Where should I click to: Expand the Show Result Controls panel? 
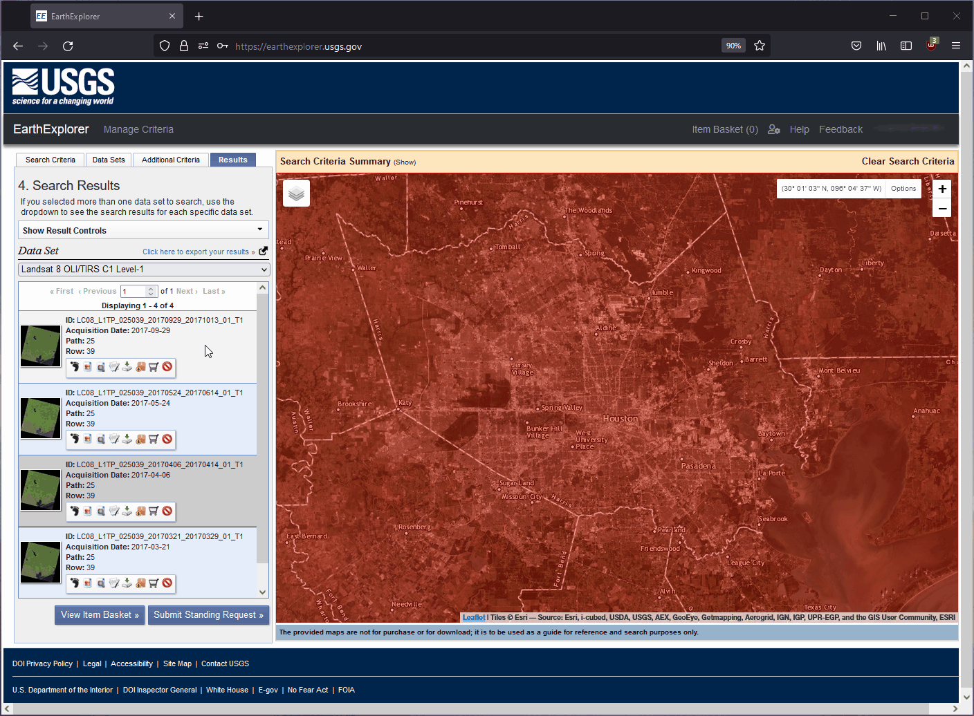(x=143, y=230)
